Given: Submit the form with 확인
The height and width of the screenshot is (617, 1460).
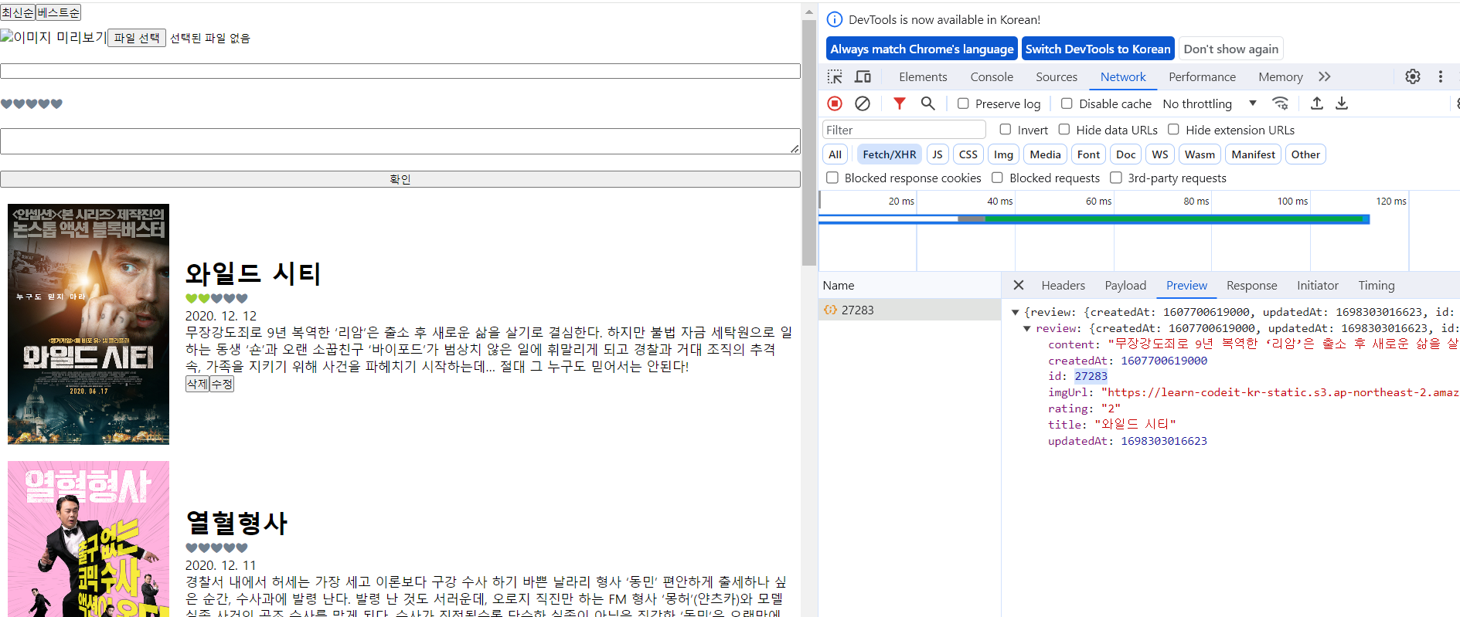Looking at the screenshot, I should point(400,179).
